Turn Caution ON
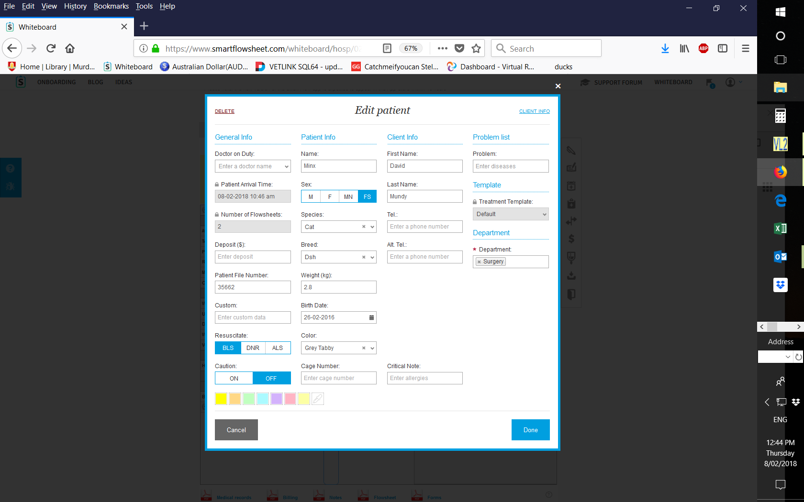 [234, 378]
